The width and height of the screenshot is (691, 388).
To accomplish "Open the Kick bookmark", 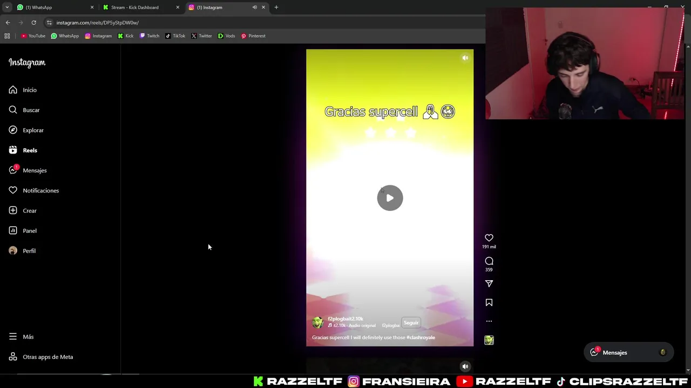I will point(126,36).
